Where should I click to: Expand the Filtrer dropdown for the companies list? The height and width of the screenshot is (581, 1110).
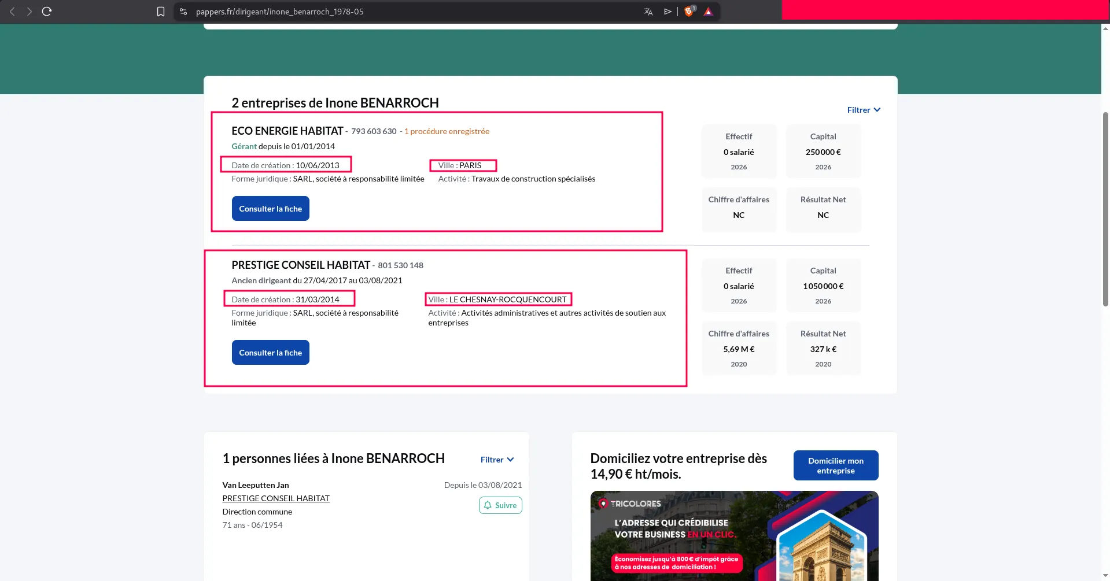[x=862, y=109]
